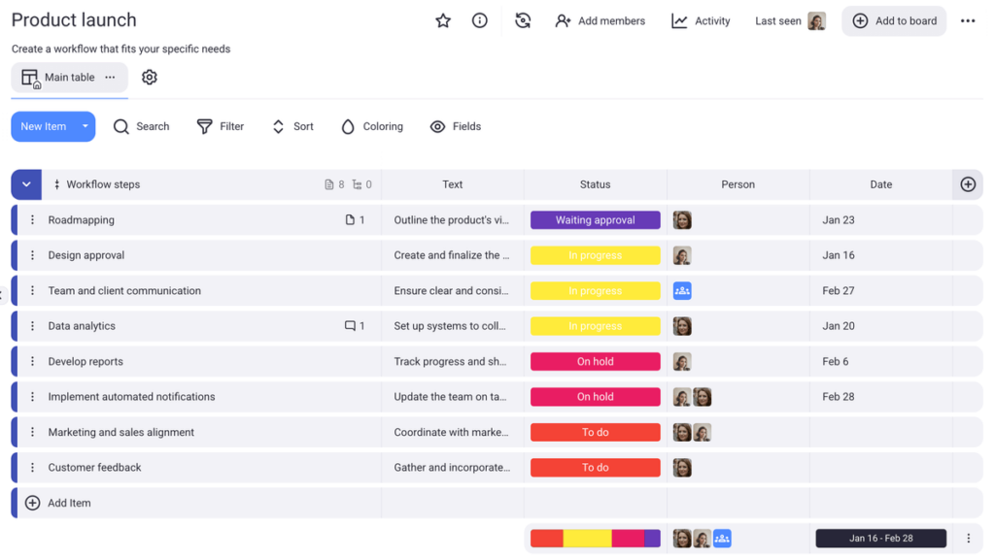The image size is (995, 560).
Task: Open the board info icon
Action: [479, 19]
